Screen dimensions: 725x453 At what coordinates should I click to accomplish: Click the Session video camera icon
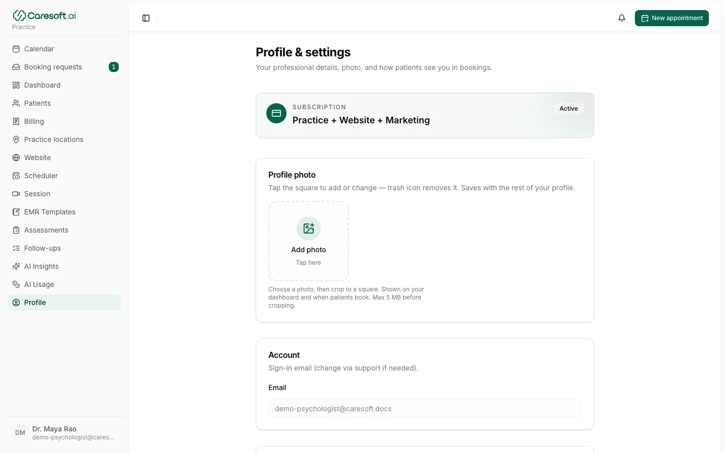coord(16,194)
